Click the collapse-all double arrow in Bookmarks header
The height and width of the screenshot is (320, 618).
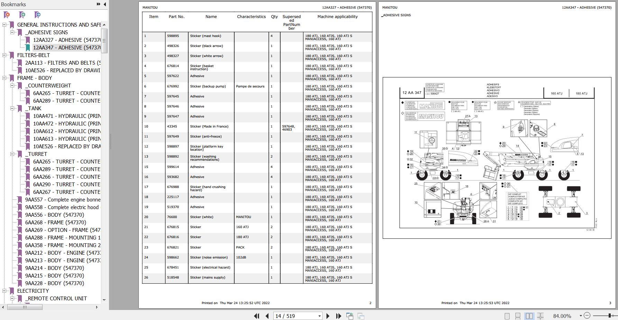(x=98, y=4)
